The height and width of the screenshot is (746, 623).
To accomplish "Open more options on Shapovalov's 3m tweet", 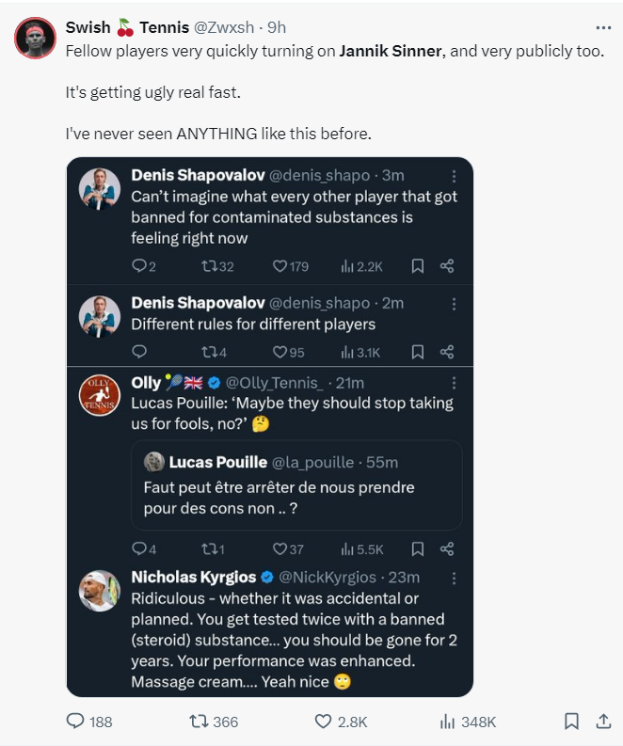I will coord(454,177).
